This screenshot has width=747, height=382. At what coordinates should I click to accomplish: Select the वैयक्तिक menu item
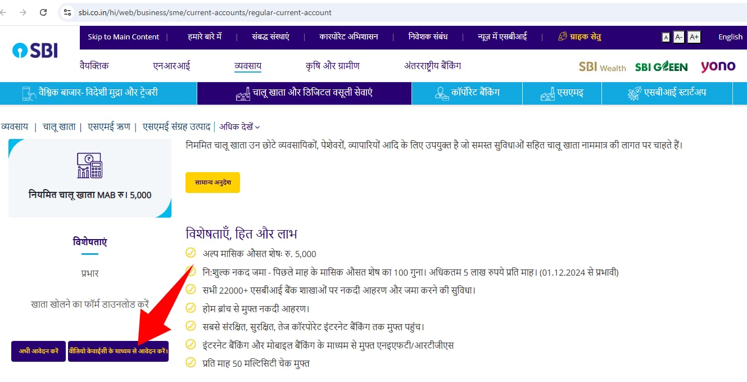(94, 66)
